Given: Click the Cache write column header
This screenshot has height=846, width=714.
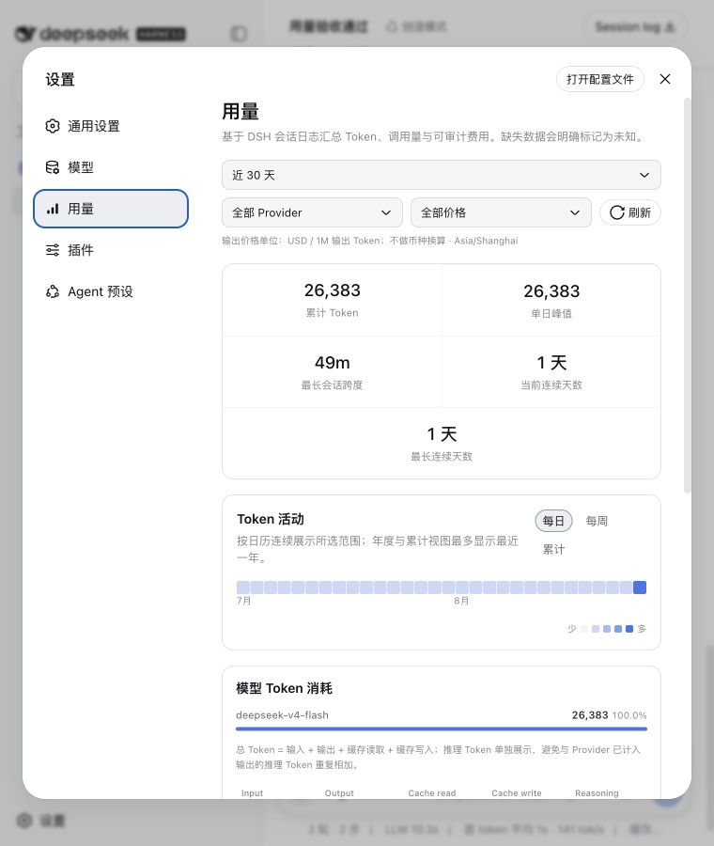Looking at the screenshot, I should (517, 793).
